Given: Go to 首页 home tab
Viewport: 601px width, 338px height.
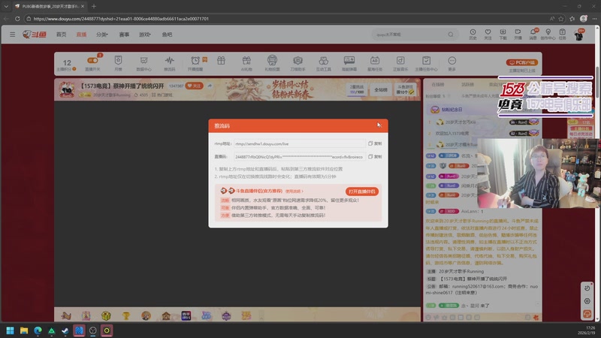Looking at the screenshot, I should (62, 35).
